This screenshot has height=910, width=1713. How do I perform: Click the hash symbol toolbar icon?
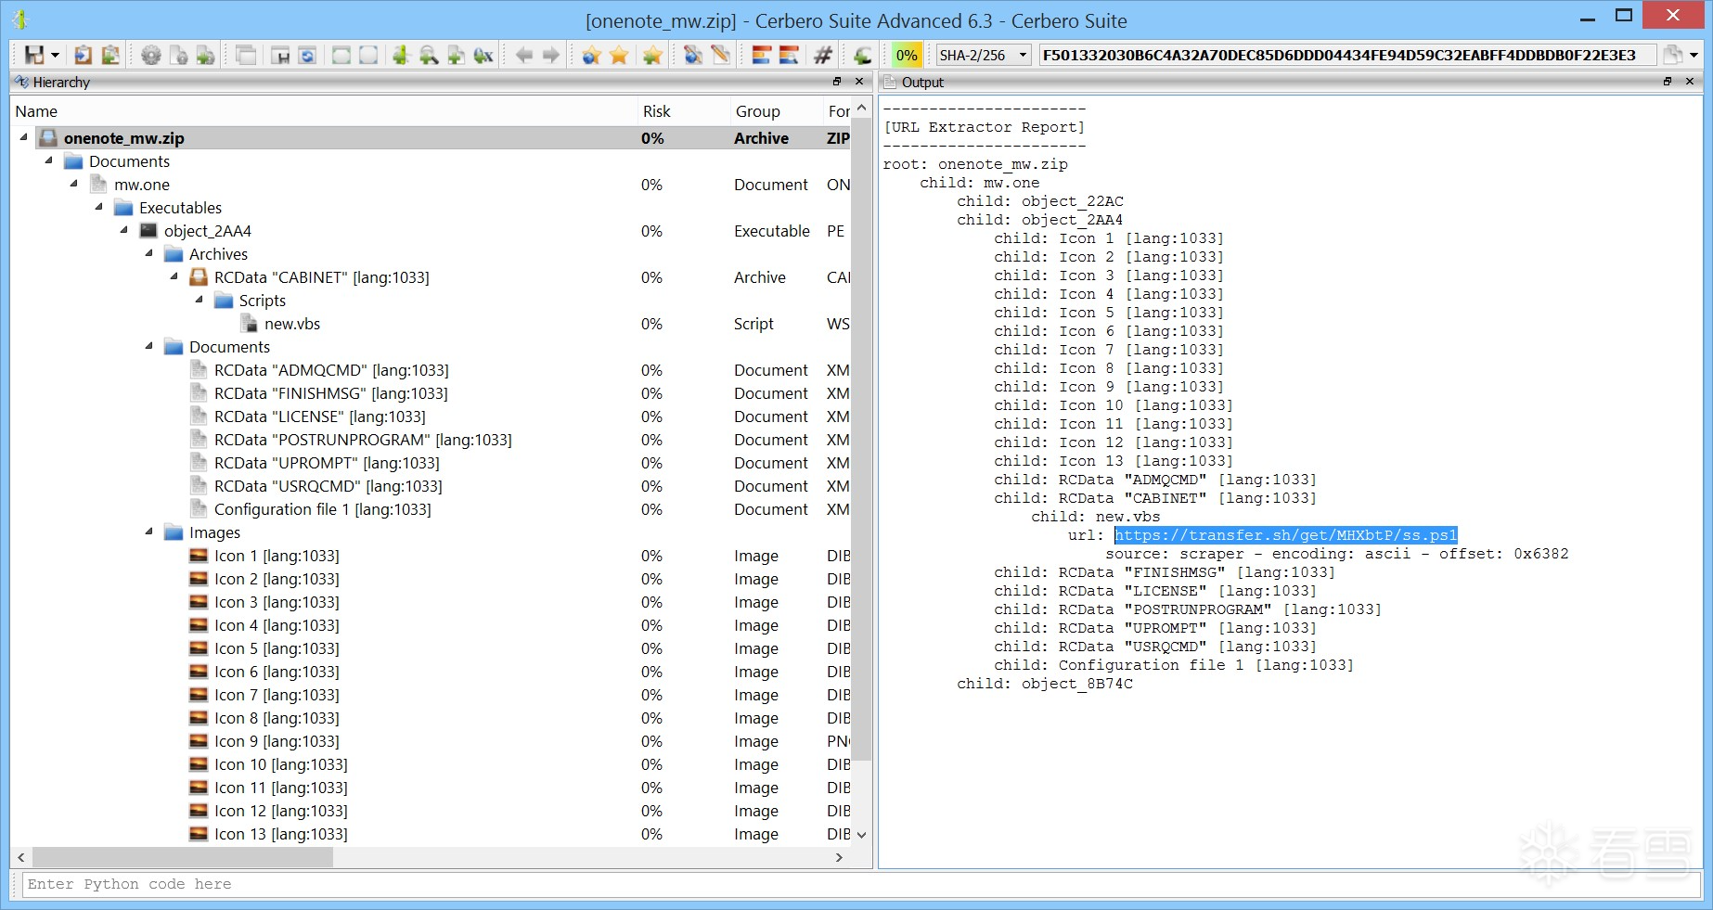822,55
